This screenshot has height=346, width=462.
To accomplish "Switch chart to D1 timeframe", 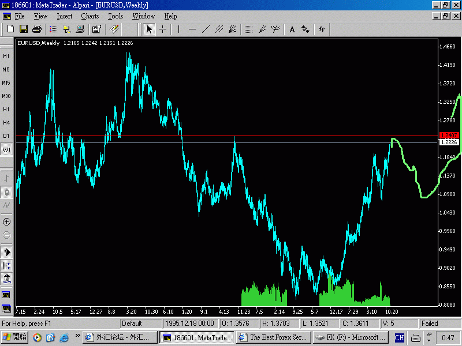I will pos(6,136).
